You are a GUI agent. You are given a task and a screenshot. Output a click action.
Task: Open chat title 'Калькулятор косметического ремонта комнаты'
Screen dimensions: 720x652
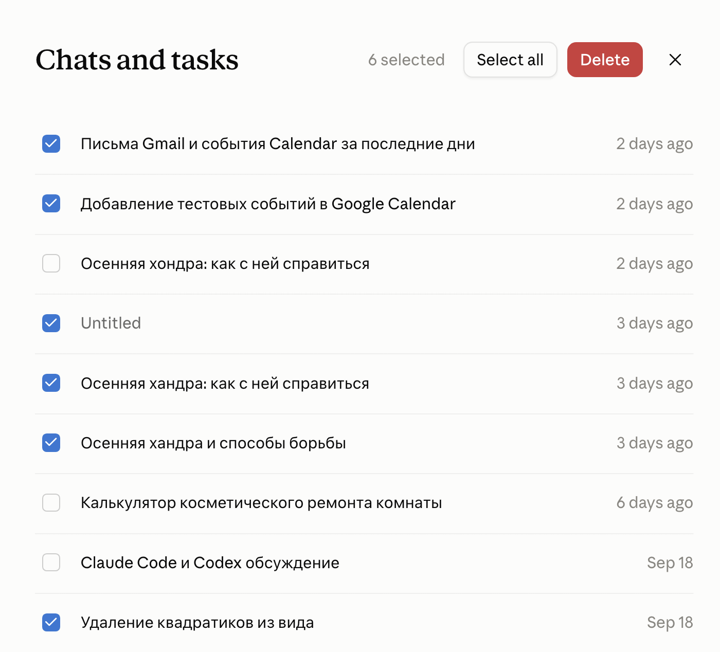261,503
